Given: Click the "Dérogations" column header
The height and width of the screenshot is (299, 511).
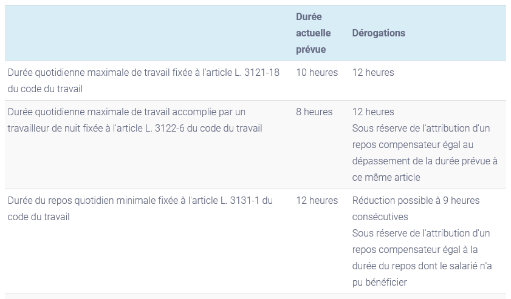Looking at the screenshot, I should (x=379, y=33).
